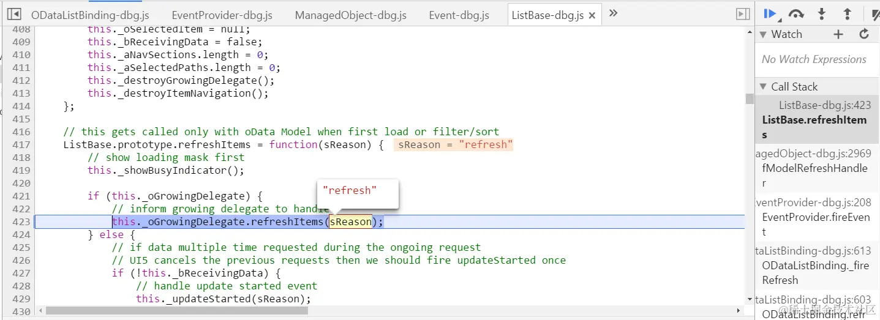Click highlighted sReason variable on line 423
Viewport: 880px width, 320px height.
[x=350, y=221]
